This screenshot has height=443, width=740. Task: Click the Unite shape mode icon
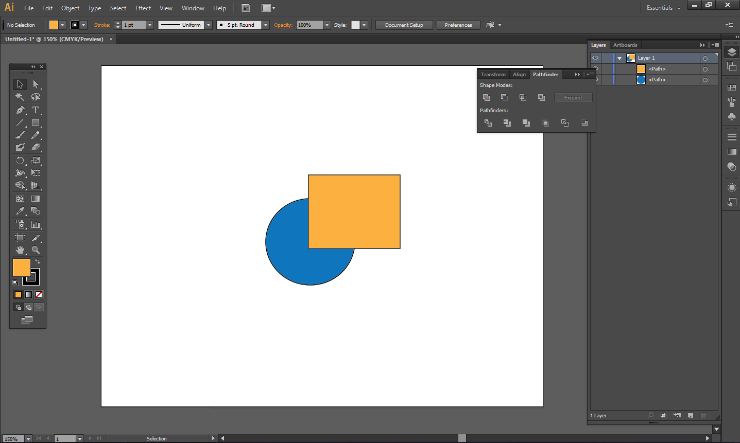click(486, 97)
